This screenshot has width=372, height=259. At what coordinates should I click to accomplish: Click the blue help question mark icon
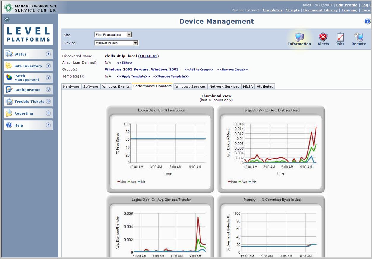tap(368, 21)
